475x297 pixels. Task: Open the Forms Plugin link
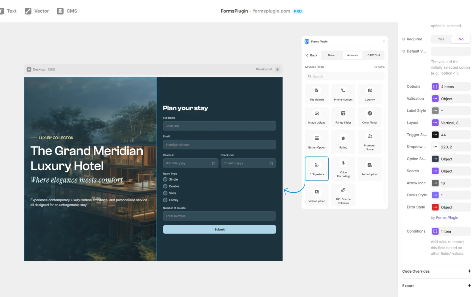tap(447, 217)
